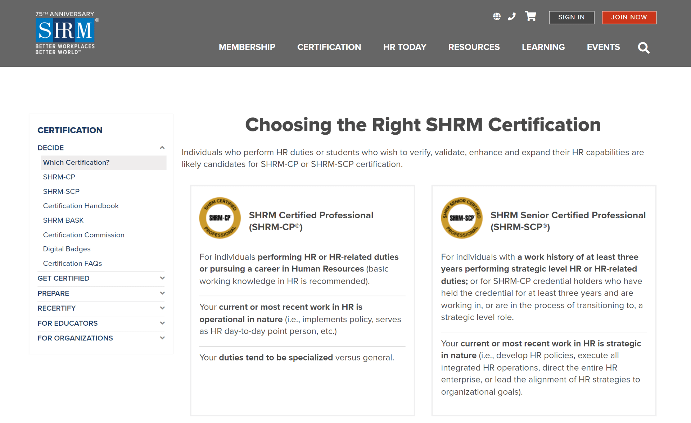Open SHRM BASK sidebar link
The height and width of the screenshot is (423, 691).
pos(63,220)
